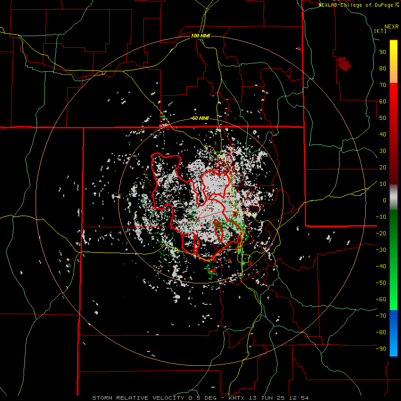Click the -50 value on velocity scale

(x=381, y=283)
